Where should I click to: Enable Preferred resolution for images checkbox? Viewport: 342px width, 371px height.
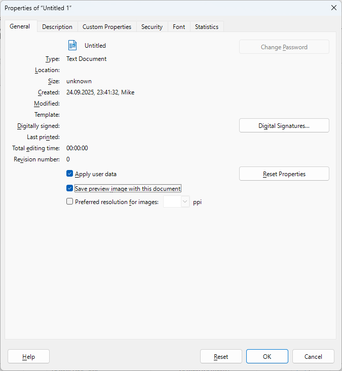point(70,201)
